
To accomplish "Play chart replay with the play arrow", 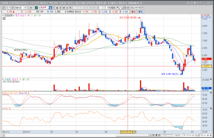I will click(151, 135).
